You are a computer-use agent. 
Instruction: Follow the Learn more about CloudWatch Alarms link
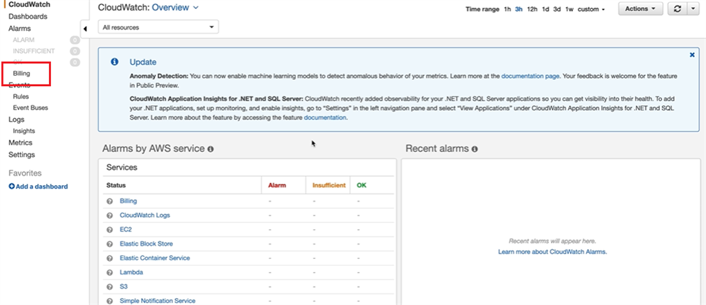click(x=552, y=253)
